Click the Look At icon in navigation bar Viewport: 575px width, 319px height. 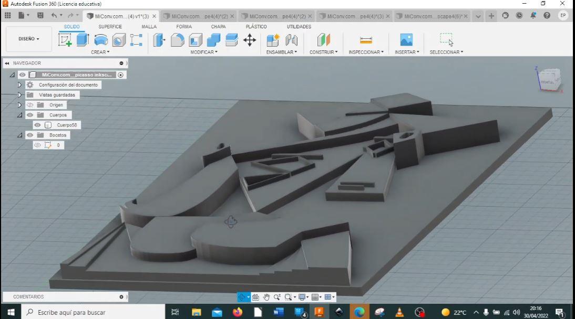coord(255,297)
